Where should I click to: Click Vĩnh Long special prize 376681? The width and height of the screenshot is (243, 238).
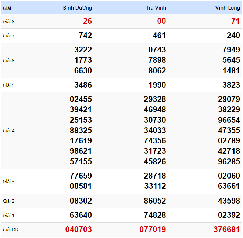(x=227, y=230)
